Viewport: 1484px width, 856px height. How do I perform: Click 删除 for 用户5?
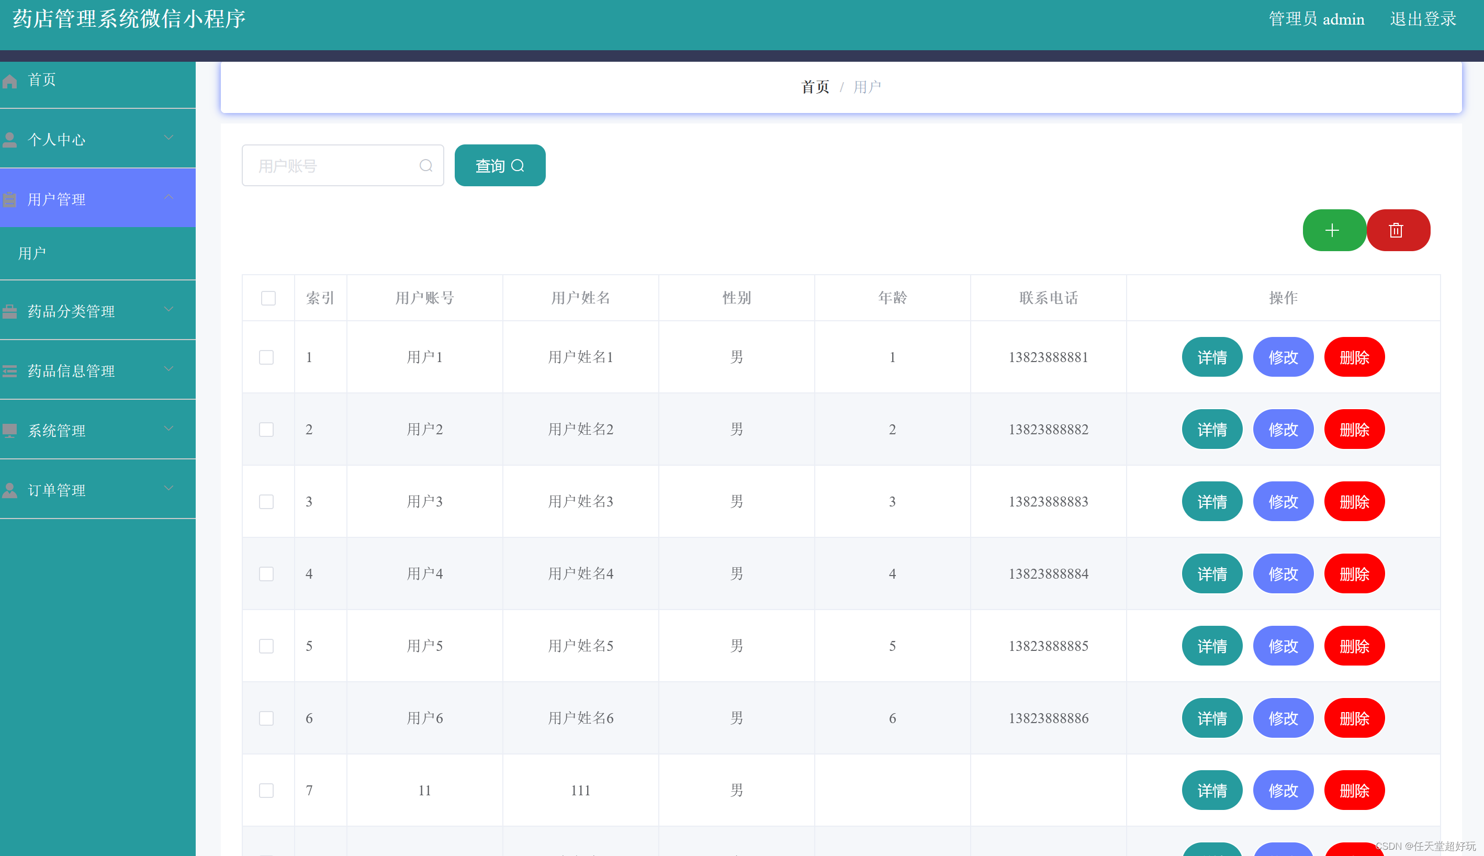(x=1354, y=646)
